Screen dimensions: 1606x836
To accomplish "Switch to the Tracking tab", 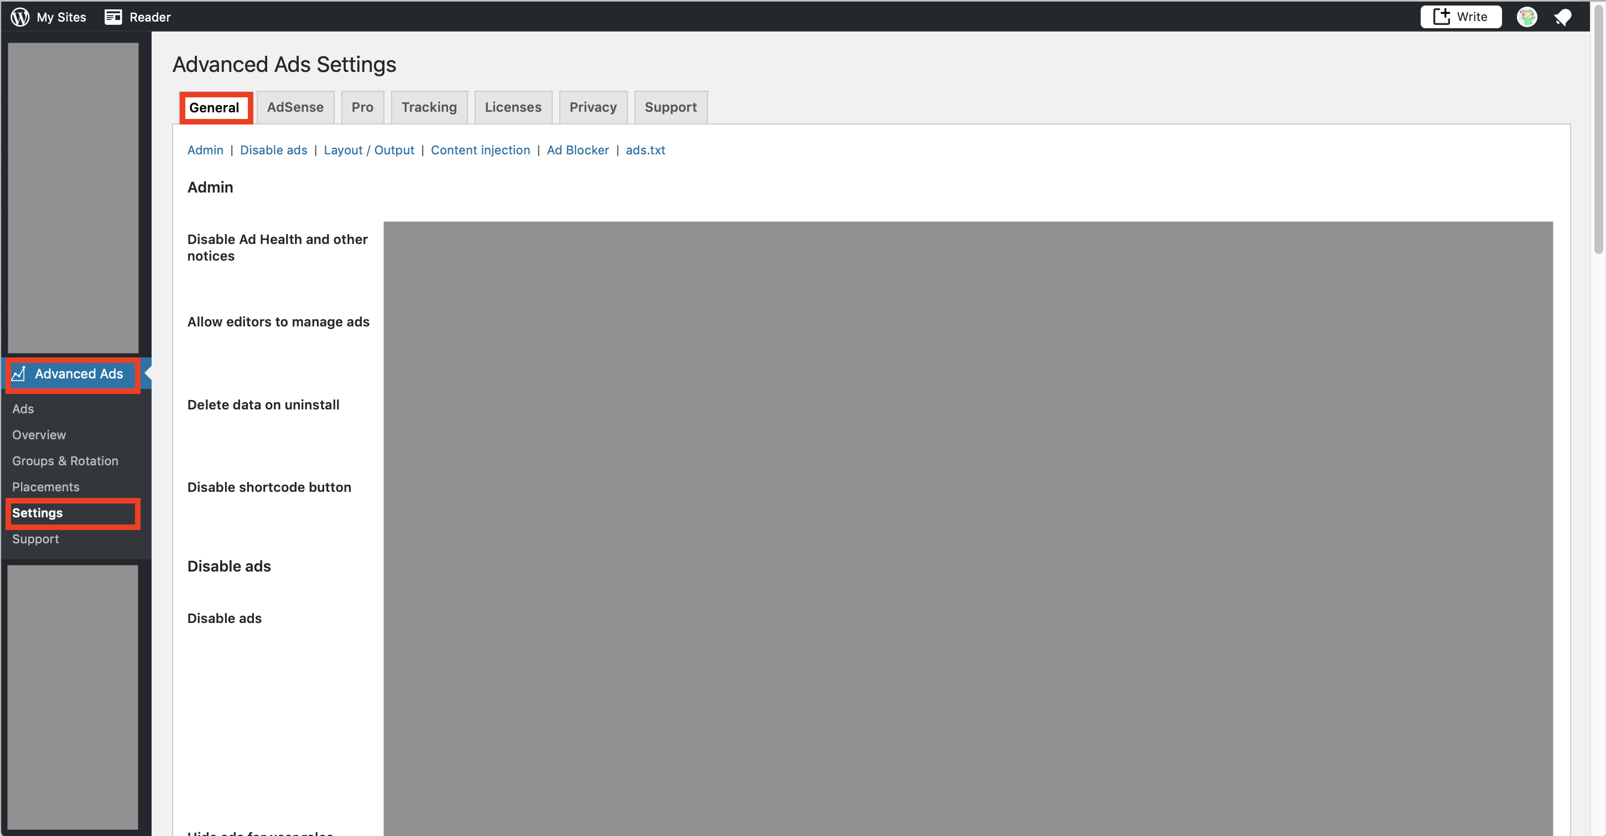I will (429, 107).
